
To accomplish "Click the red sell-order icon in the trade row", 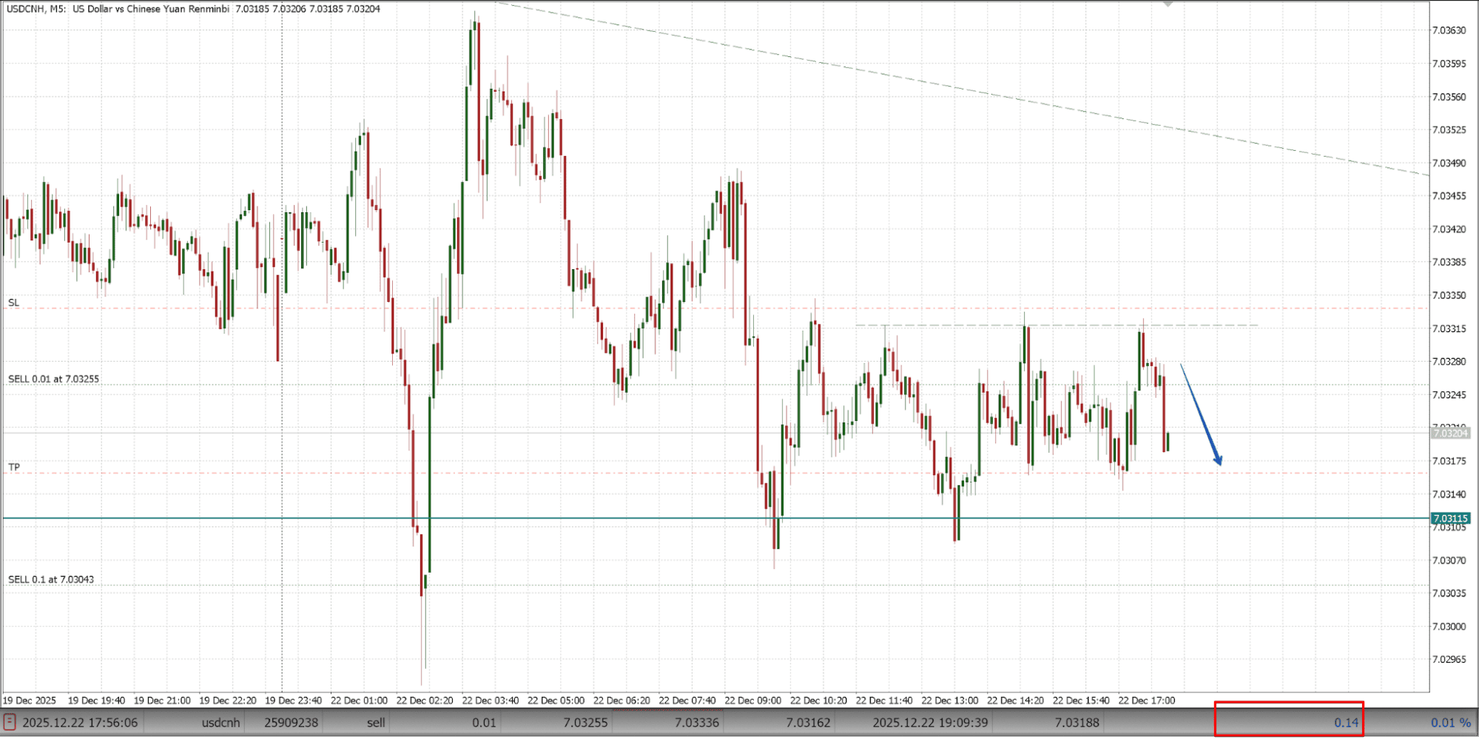I will point(10,722).
